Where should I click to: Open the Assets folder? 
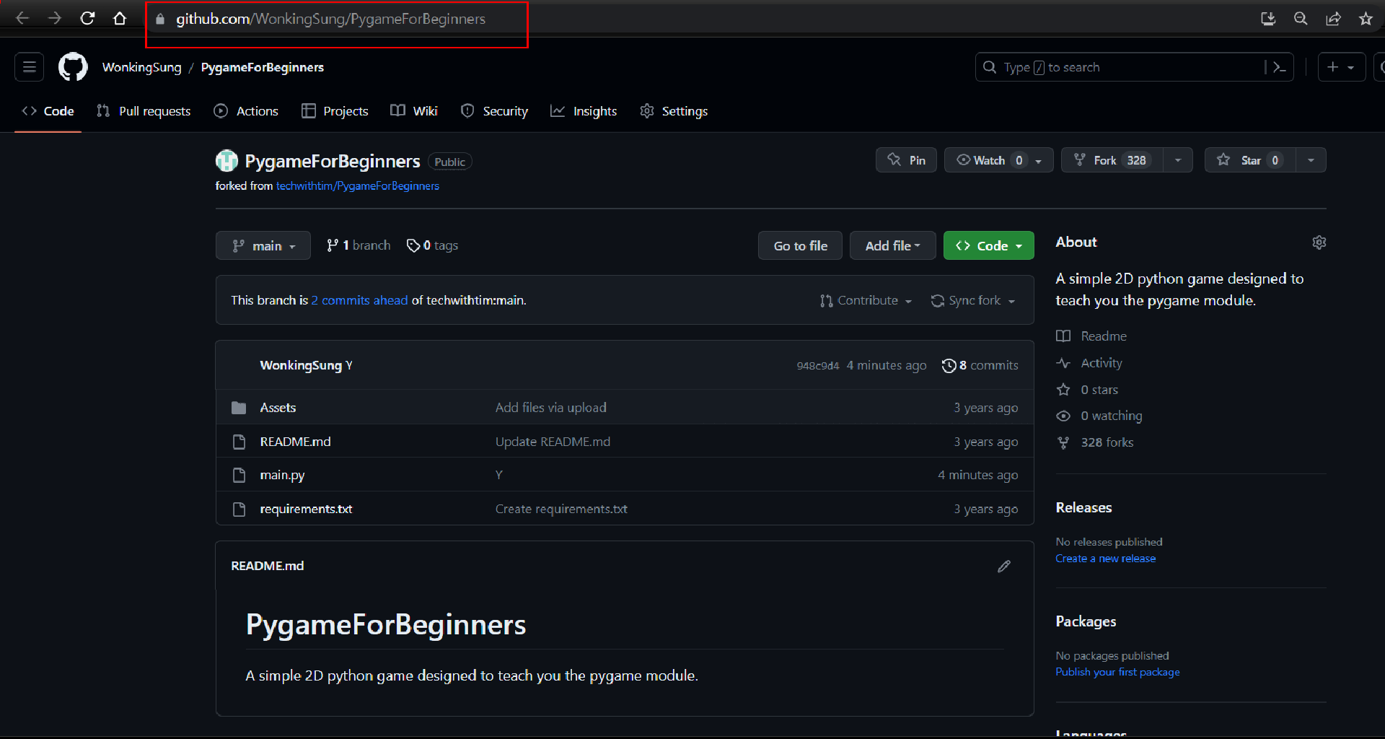pos(278,408)
